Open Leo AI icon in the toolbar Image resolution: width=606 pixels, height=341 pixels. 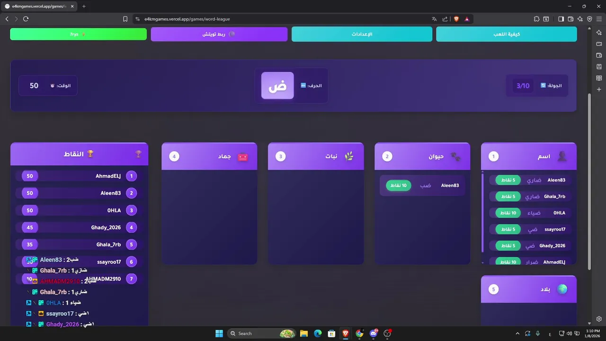[x=580, y=19]
